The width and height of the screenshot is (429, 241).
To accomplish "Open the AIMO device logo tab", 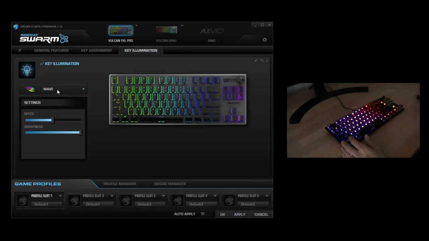I will (211, 31).
